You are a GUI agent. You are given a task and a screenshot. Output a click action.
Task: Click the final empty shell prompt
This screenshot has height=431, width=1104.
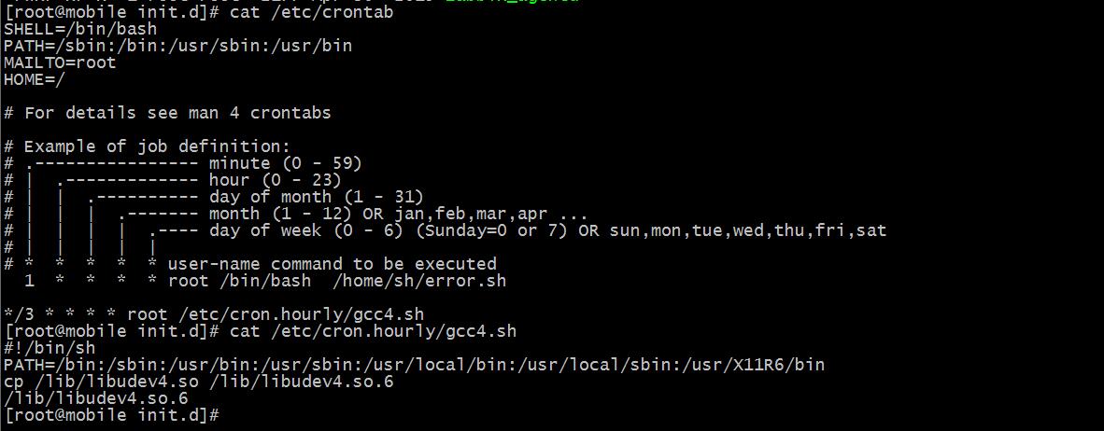tap(110, 415)
